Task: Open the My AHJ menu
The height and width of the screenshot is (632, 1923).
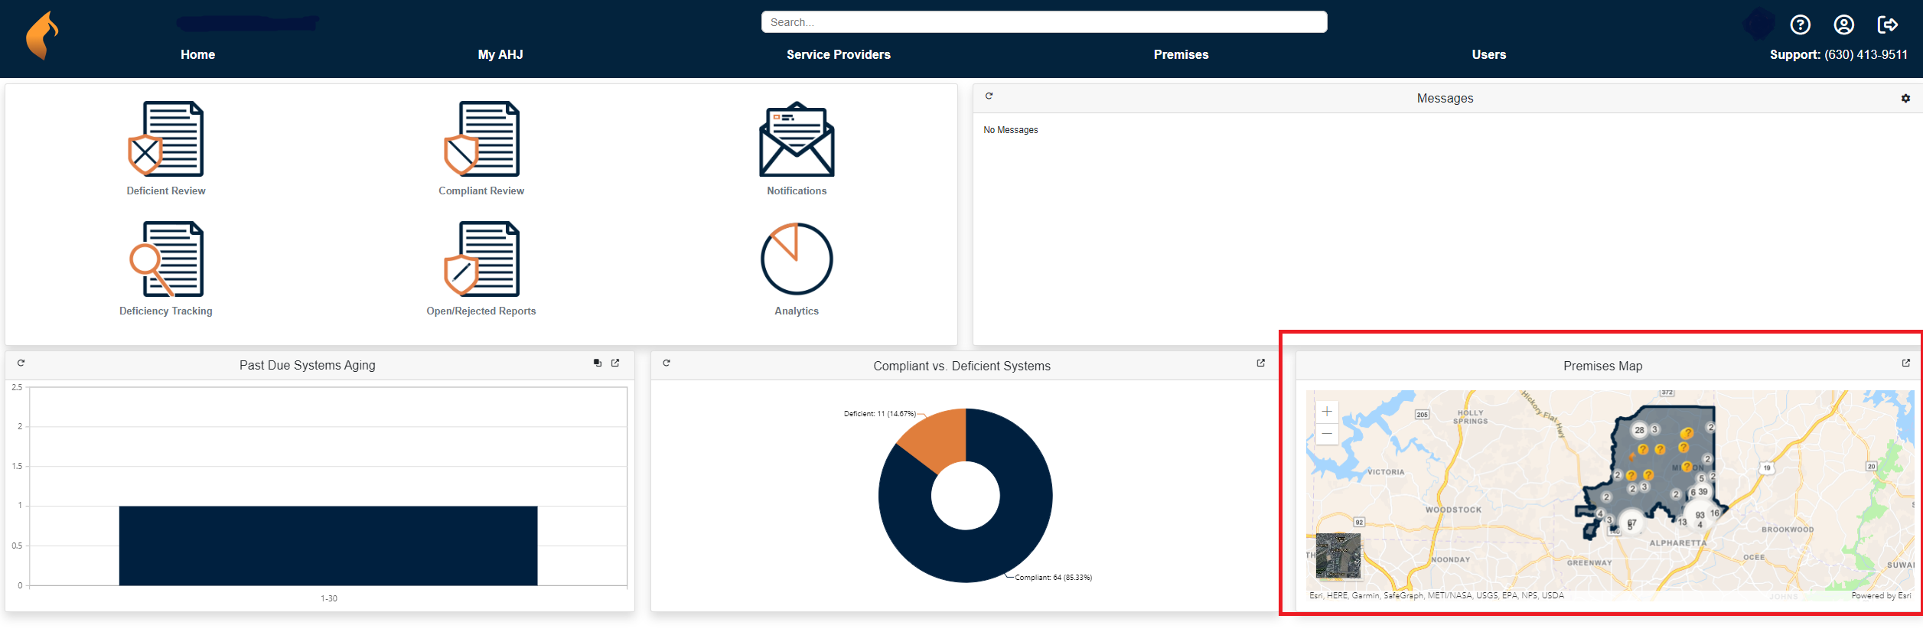Action: pyautogui.click(x=500, y=54)
